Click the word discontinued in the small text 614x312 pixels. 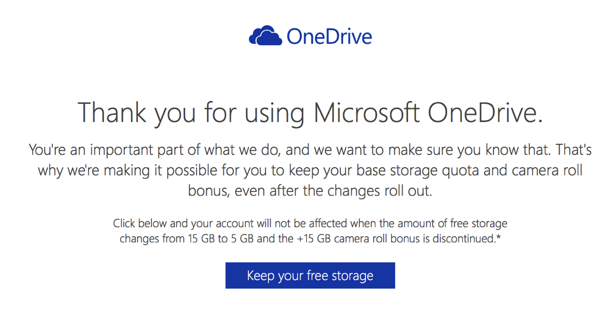[x=464, y=239]
